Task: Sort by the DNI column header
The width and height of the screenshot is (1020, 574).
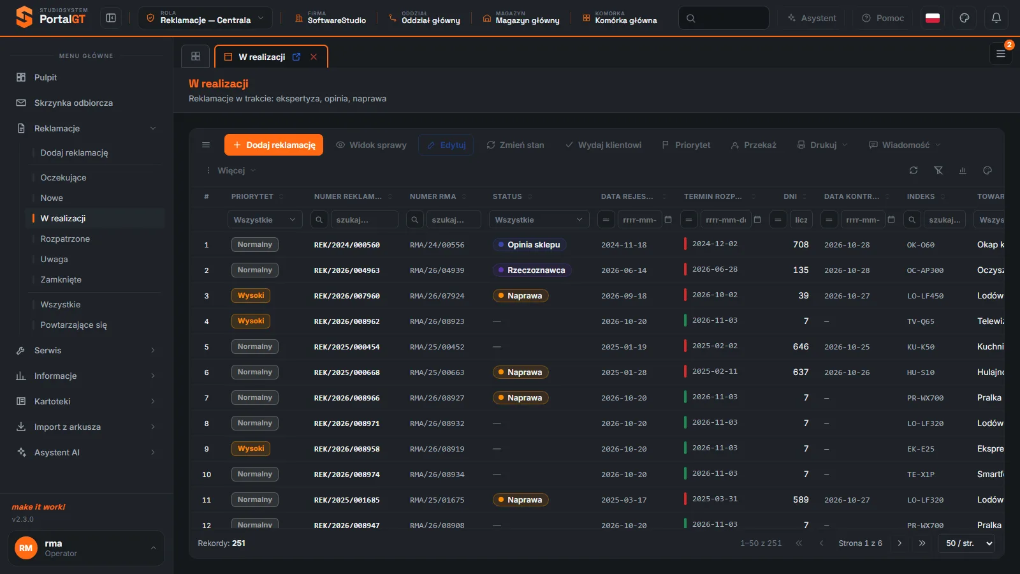Action: click(790, 196)
